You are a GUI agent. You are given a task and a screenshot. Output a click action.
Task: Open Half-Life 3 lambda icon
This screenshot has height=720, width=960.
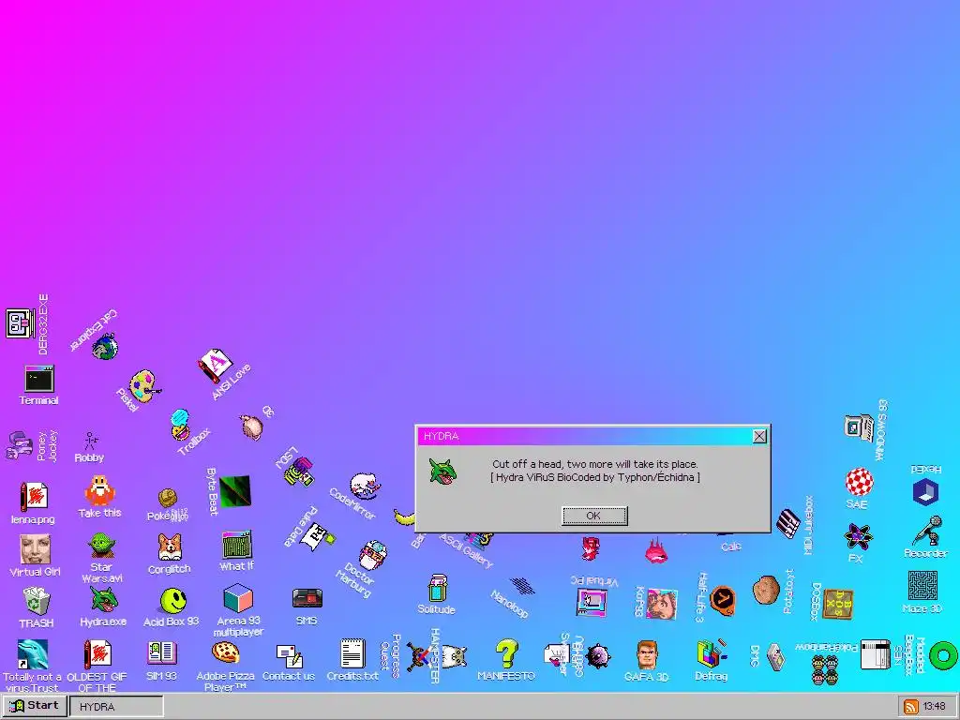pyautogui.click(x=723, y=600)
